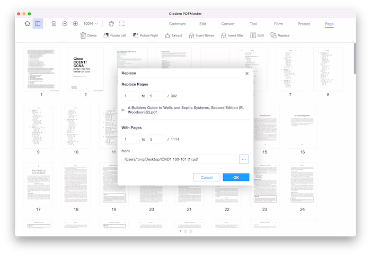Cancel the Replace dialog
371x256 pixels.
click(x=207, y=177)
